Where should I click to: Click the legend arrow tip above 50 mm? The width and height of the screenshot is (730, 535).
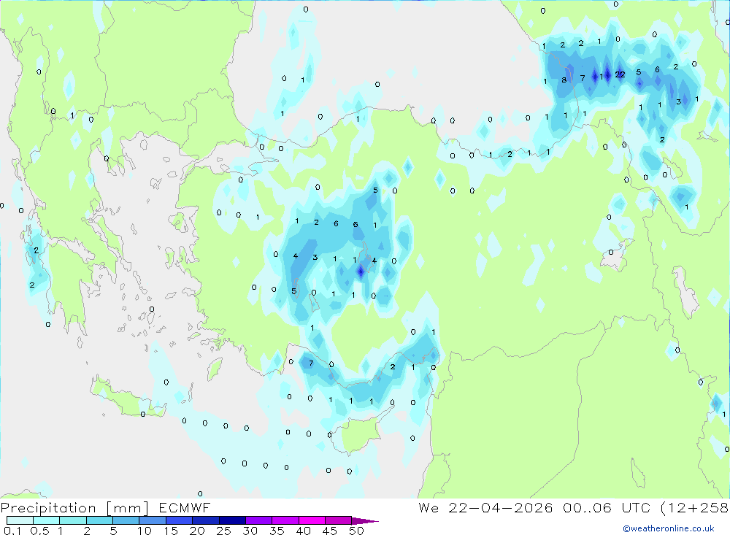pos(365,521)
